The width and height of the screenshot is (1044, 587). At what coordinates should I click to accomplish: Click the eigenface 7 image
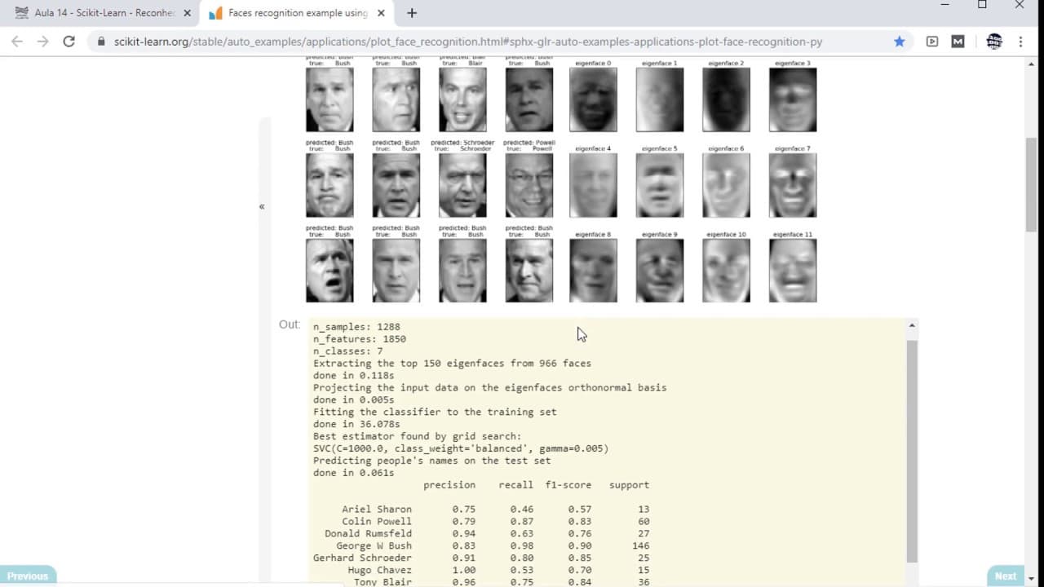[793, 185]
